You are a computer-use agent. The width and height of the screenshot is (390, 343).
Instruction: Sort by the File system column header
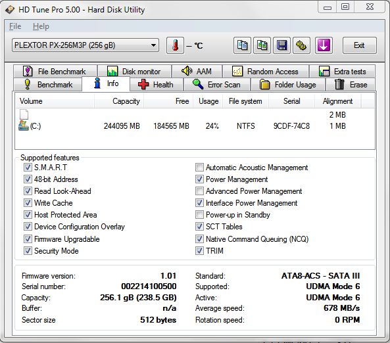245,101
